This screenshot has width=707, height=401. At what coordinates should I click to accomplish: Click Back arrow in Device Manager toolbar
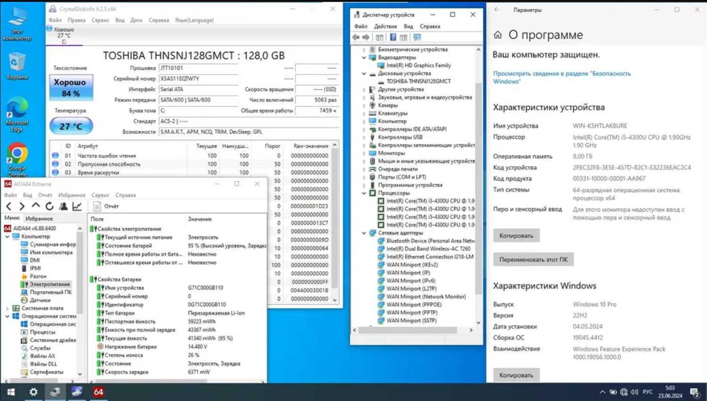click(x=356, y=37)
